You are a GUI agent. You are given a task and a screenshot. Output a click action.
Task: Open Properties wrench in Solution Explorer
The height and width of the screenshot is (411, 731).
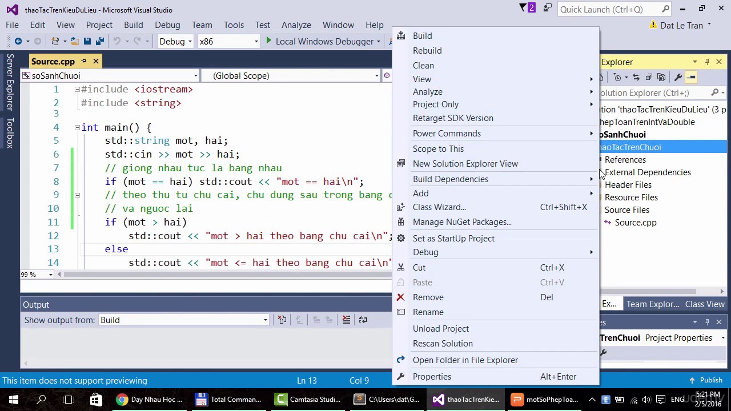[678, 77]
